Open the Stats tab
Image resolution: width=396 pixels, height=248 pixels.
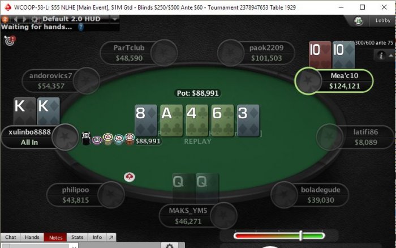(77, 237)
